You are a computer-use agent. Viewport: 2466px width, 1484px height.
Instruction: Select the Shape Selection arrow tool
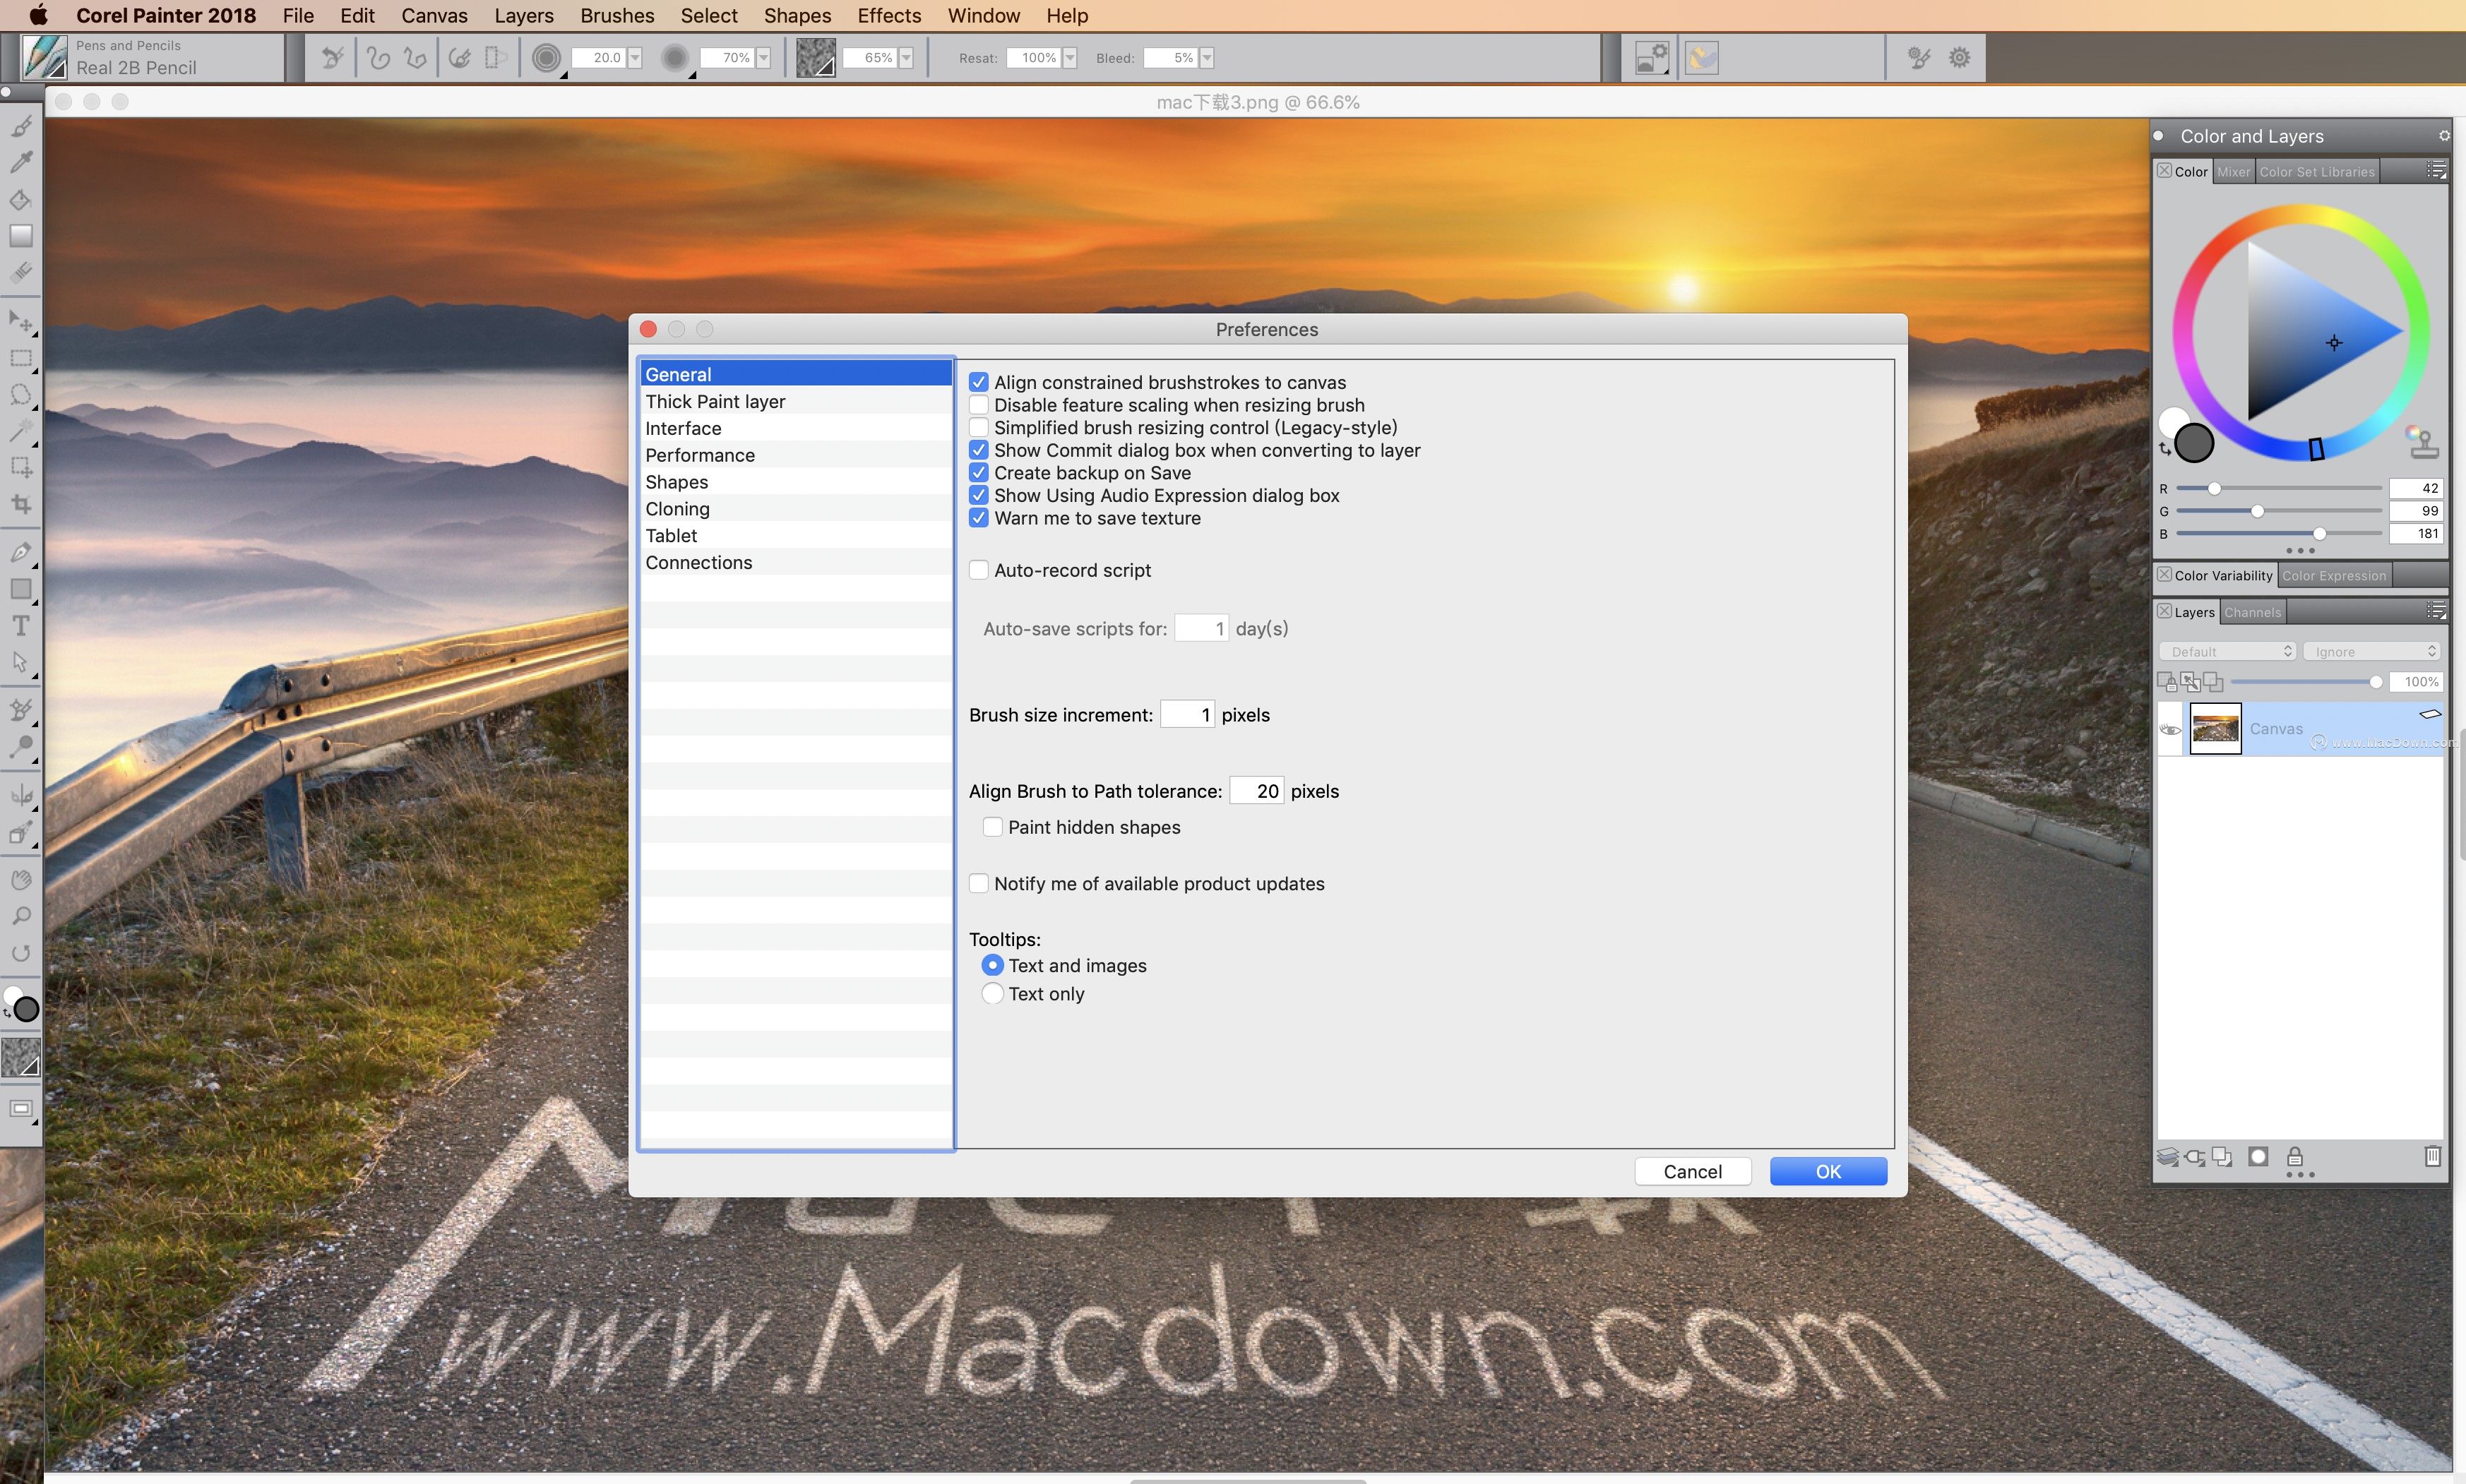(x=21, y=662)
